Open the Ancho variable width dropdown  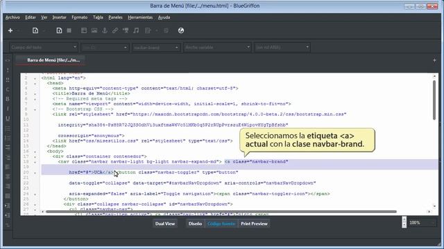[217, 47]
